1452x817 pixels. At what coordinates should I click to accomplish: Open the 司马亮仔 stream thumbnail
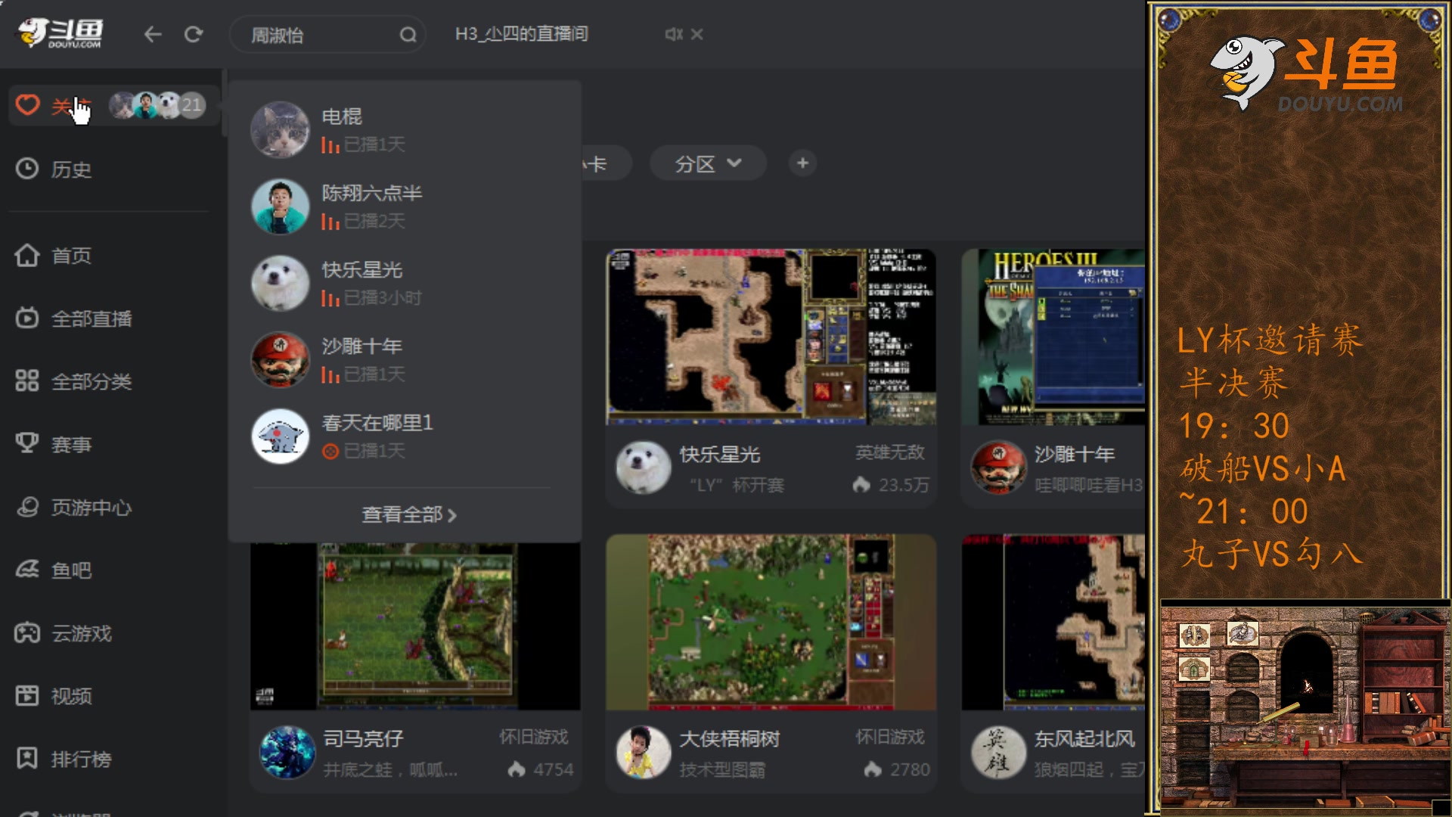point(415,626)
